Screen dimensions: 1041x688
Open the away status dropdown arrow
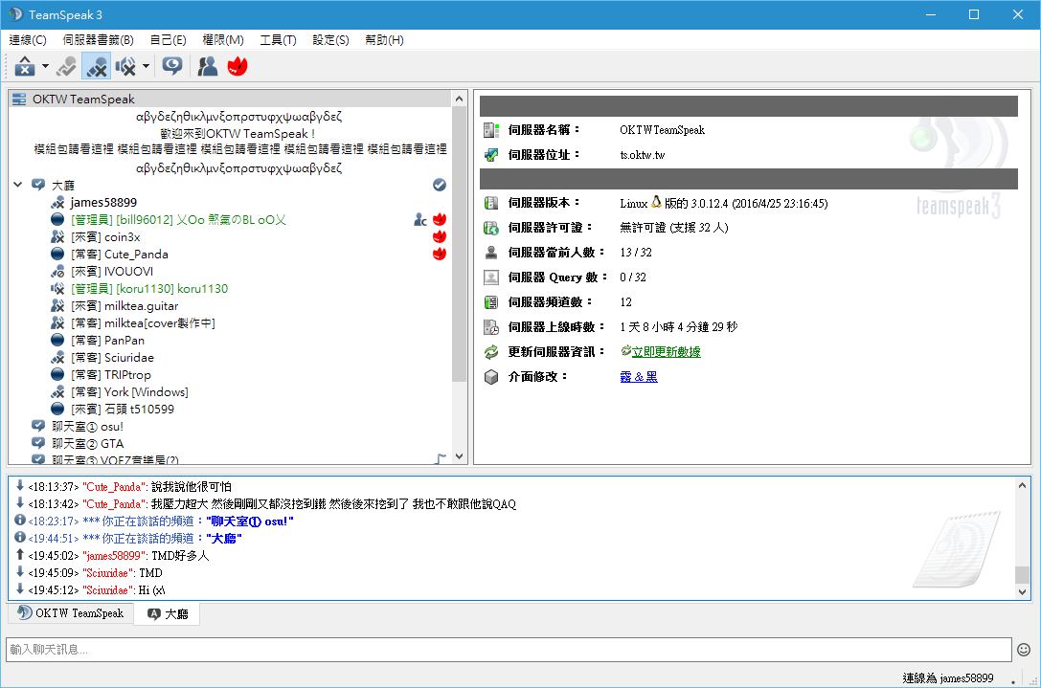(x=45, y=67)
